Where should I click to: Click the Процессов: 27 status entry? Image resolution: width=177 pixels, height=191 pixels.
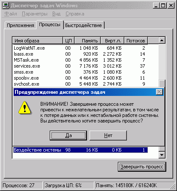click(x=22, y=185)
